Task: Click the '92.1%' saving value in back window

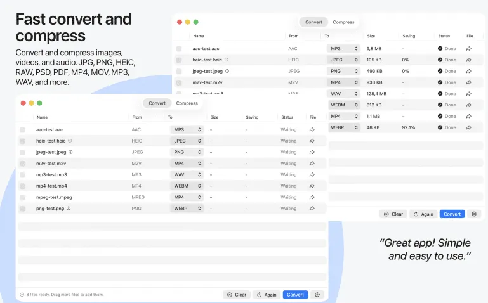Action: coord(408,127)
